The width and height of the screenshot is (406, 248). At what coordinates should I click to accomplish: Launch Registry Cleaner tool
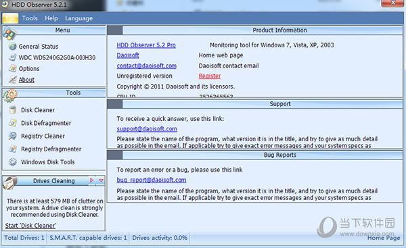[43, 136]
